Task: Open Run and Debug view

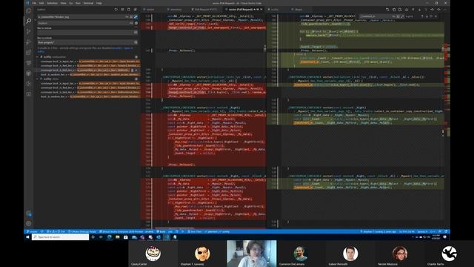Action: point(28,42)
